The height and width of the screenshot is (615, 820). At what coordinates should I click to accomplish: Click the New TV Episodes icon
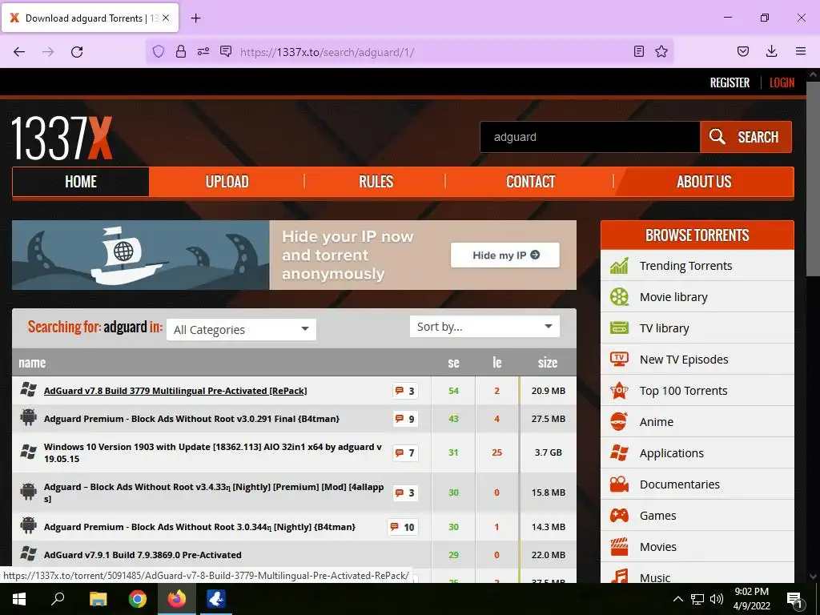pos(619,360)
